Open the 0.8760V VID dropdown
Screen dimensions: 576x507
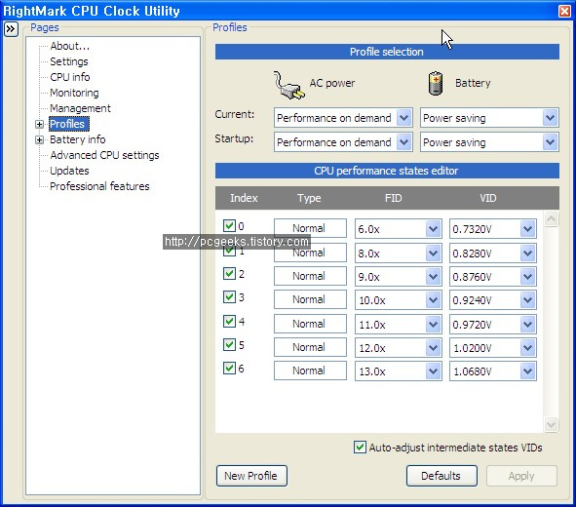[528, 277]
